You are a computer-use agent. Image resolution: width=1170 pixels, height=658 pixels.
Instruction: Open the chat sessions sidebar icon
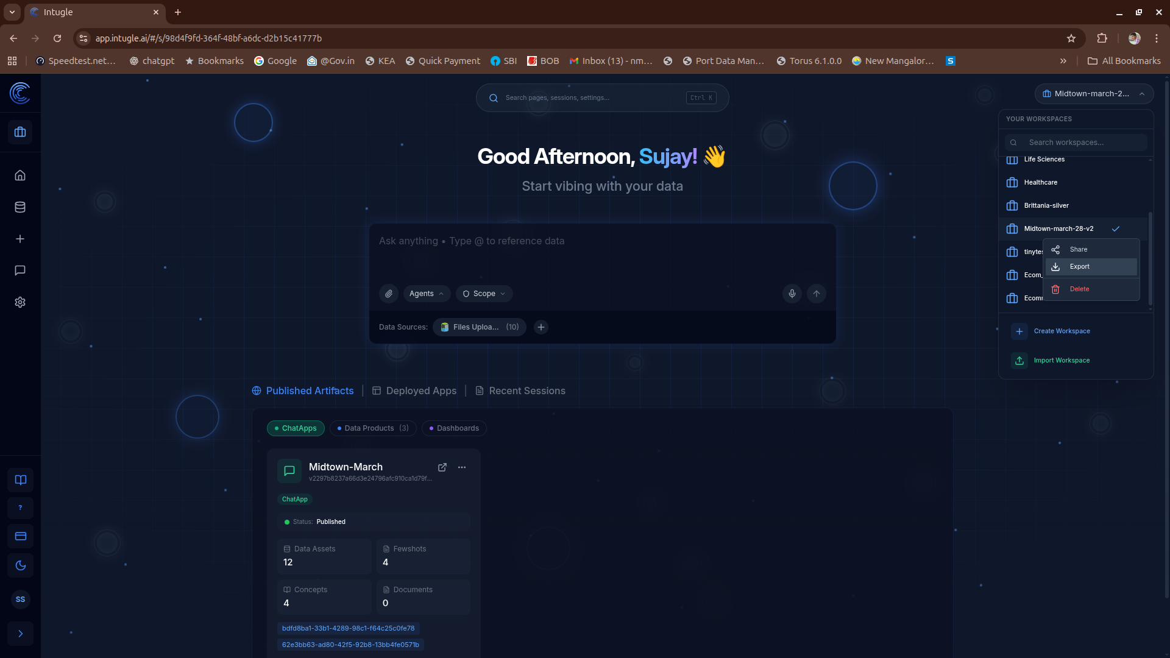[x=20, y=271]
